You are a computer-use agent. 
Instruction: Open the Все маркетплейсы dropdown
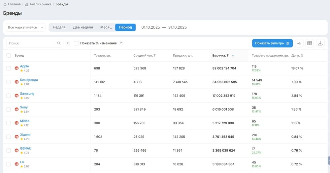(x=26, y=27)
